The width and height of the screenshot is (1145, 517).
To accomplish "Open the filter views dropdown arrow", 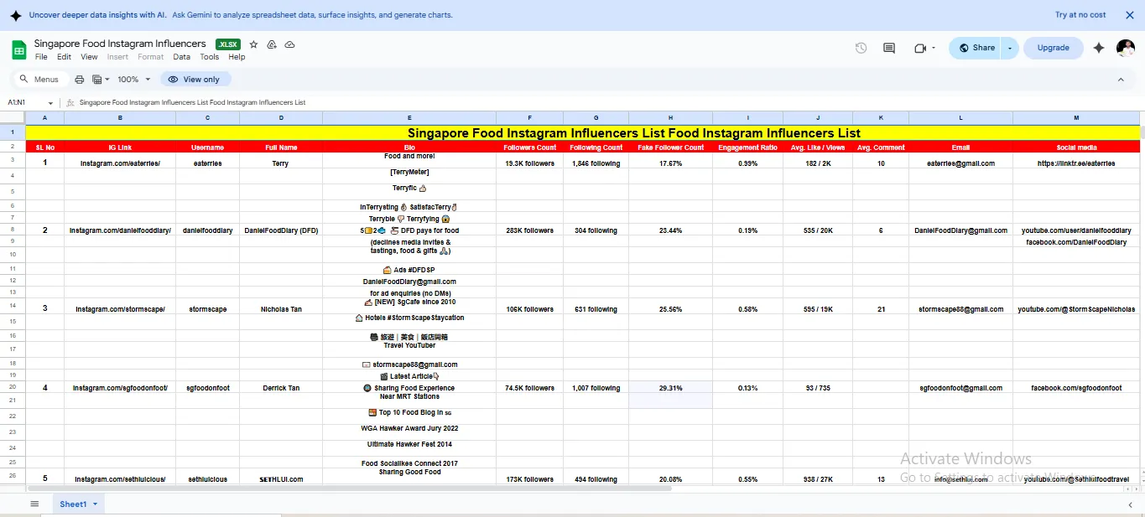I will coord(107,80).
